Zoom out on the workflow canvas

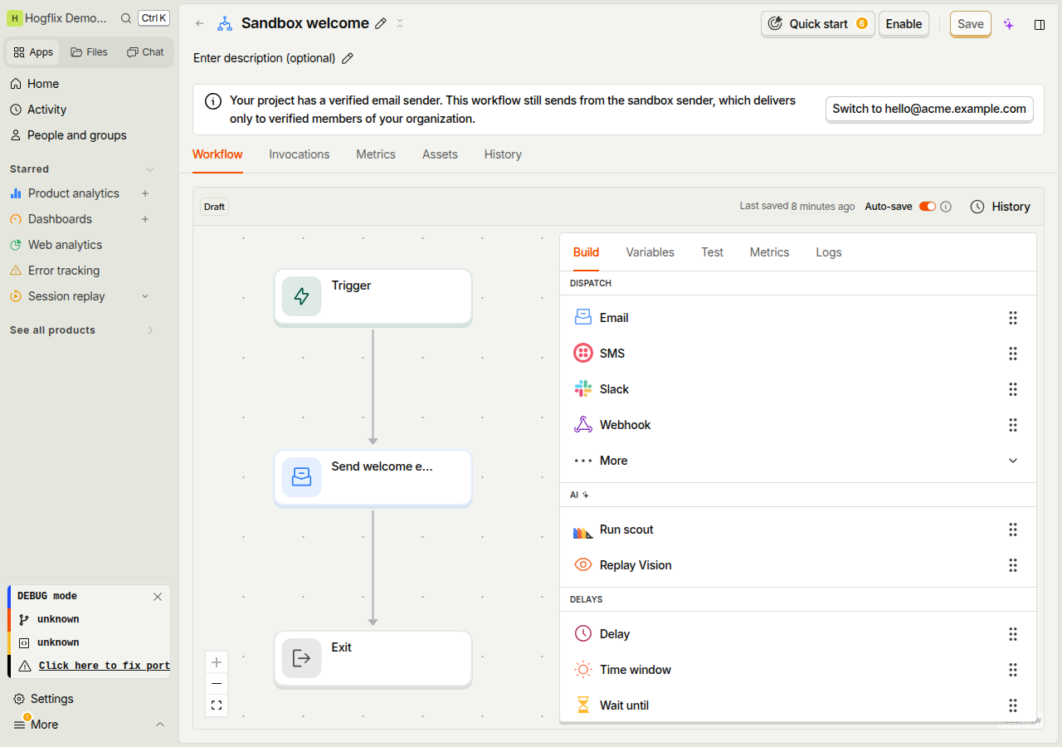pos(217,684)
